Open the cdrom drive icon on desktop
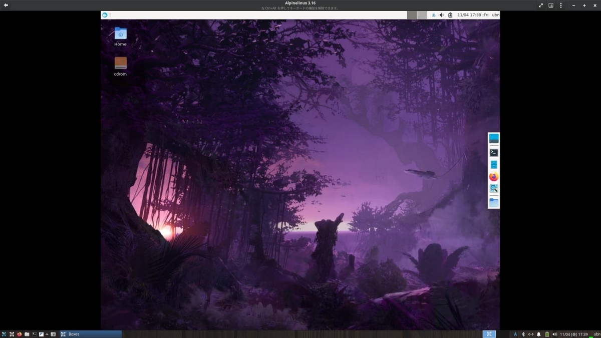This screenshot has height=338, width=601. [120, 66]
